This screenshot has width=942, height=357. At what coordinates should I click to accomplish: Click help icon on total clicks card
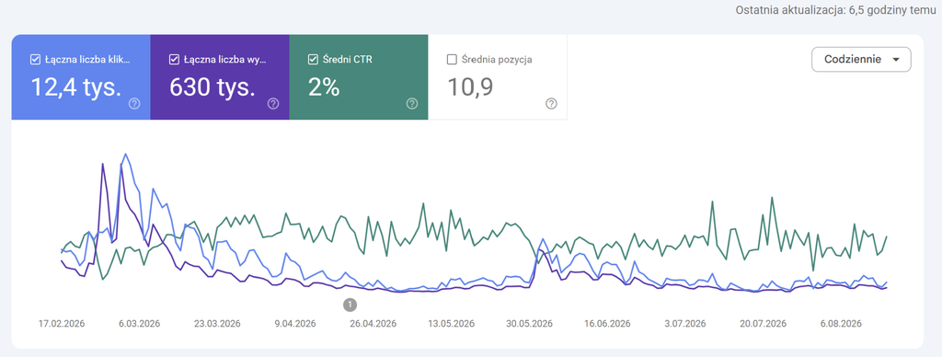pyautogui.click(x=134, y=103)
